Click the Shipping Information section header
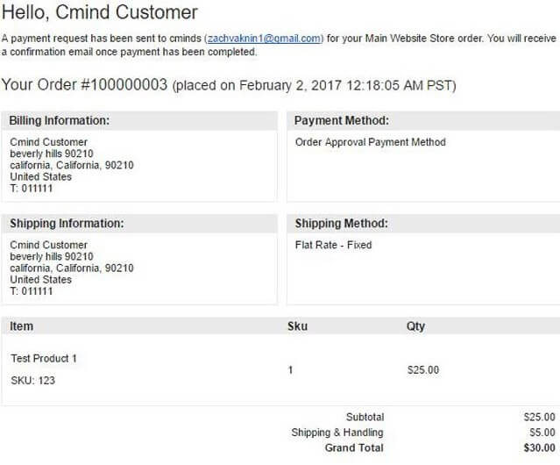This screenshot has width=560, height=465. [66, 223]
